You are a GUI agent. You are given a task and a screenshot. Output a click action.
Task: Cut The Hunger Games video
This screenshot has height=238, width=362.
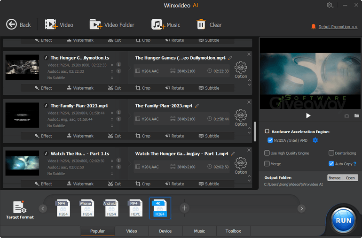tap(114, 88)
